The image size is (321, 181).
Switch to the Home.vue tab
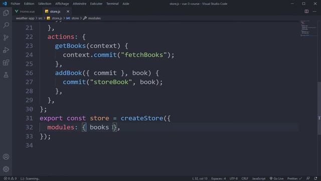tap(25, 12)
